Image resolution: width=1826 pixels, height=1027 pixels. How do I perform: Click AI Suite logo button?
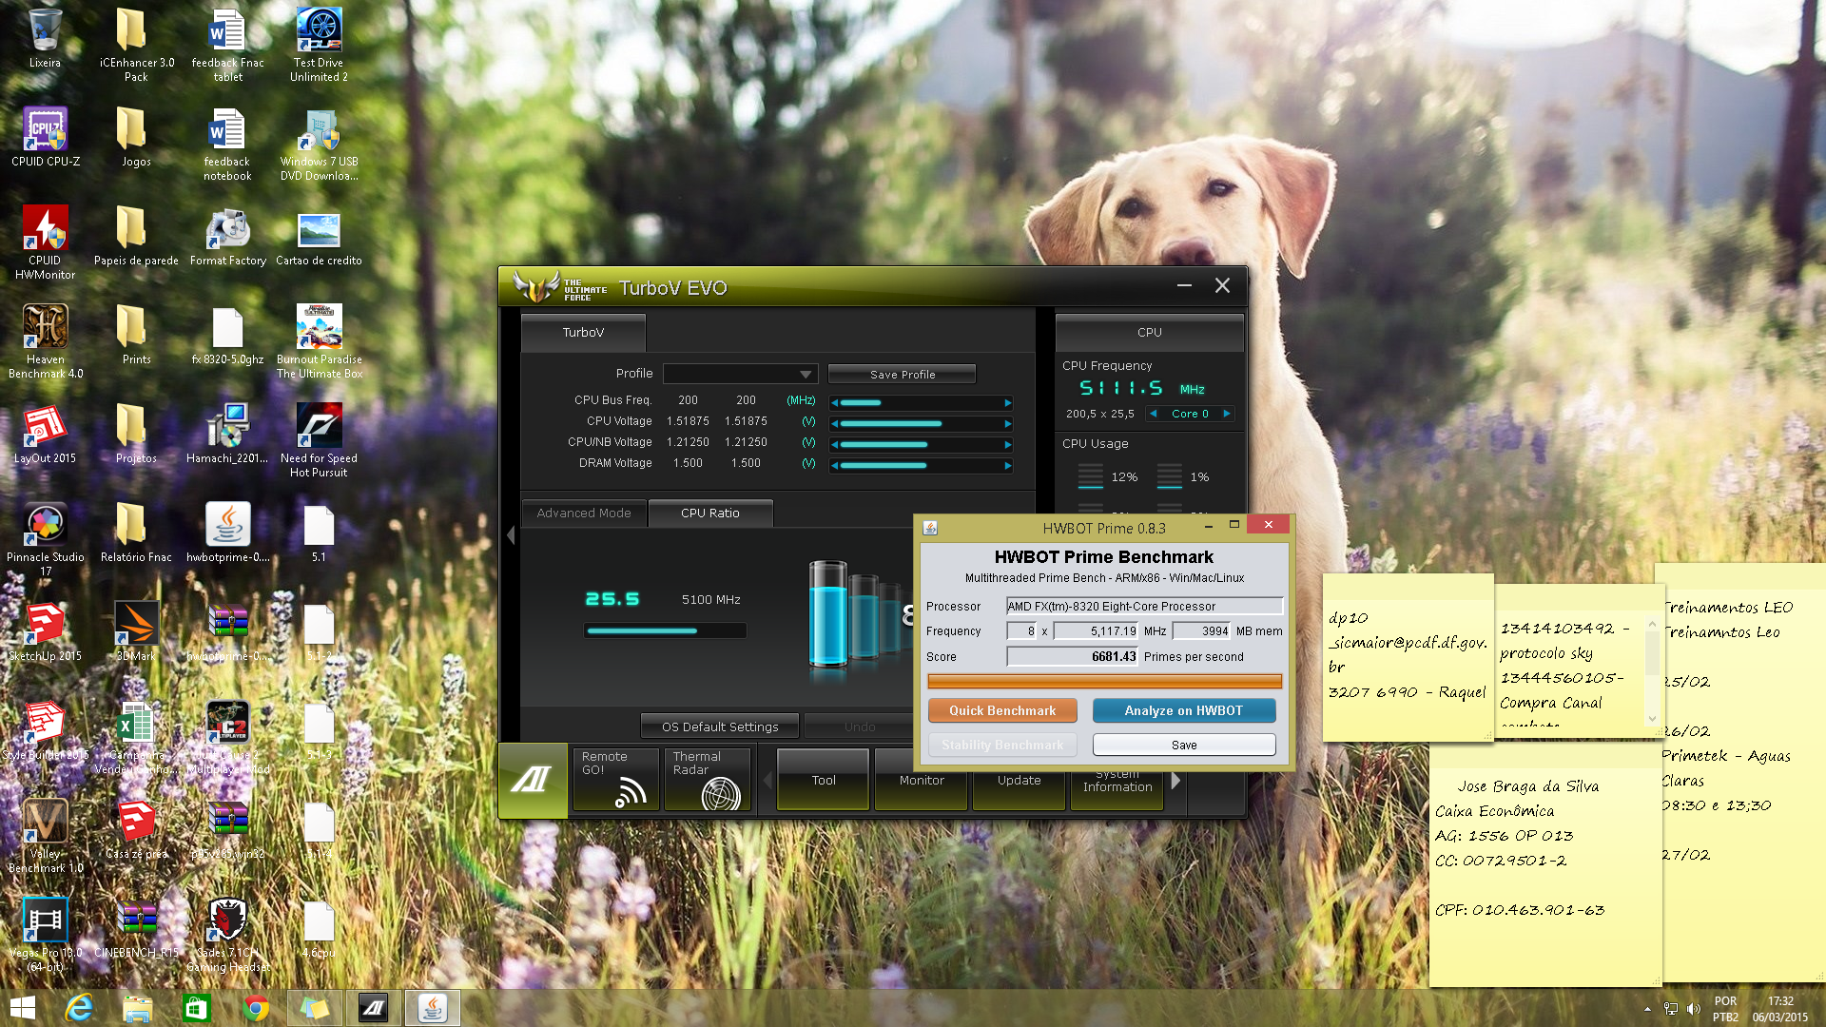coord(533,780)
